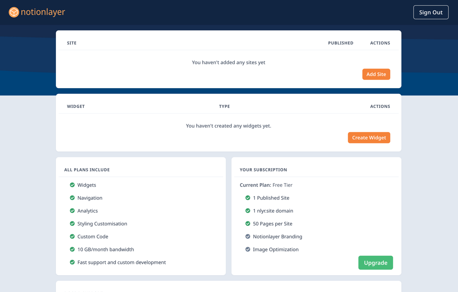Add a new site with Add Site
Screen dimensions: 458x292
pyautogui.click(x=376, y=74)
